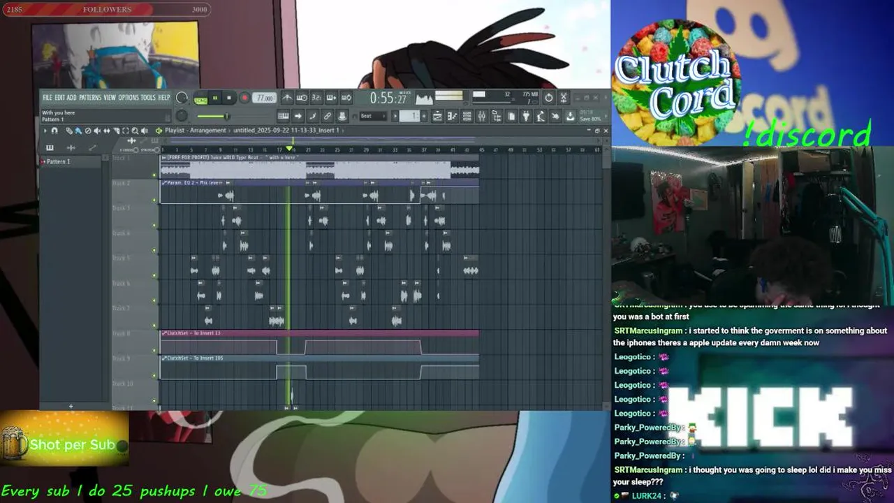Viewport: 894px width, 503px height.
Task: Click the plug plugin-picker icon
Action: [526, 116]
